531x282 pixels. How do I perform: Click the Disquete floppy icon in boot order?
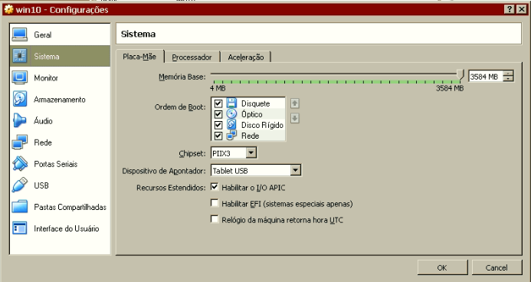tap(231, 103)
